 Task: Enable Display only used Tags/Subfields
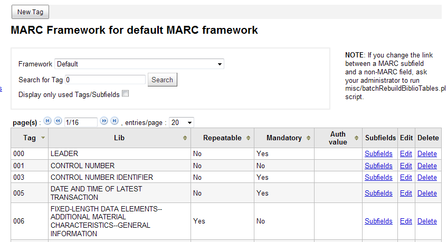click(126, 94)
